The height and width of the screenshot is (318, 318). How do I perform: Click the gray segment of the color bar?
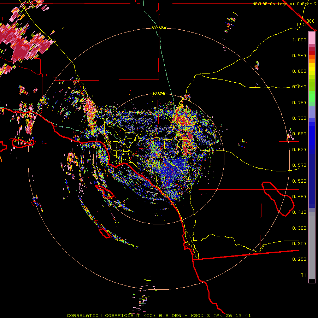[x=312, y=246]
